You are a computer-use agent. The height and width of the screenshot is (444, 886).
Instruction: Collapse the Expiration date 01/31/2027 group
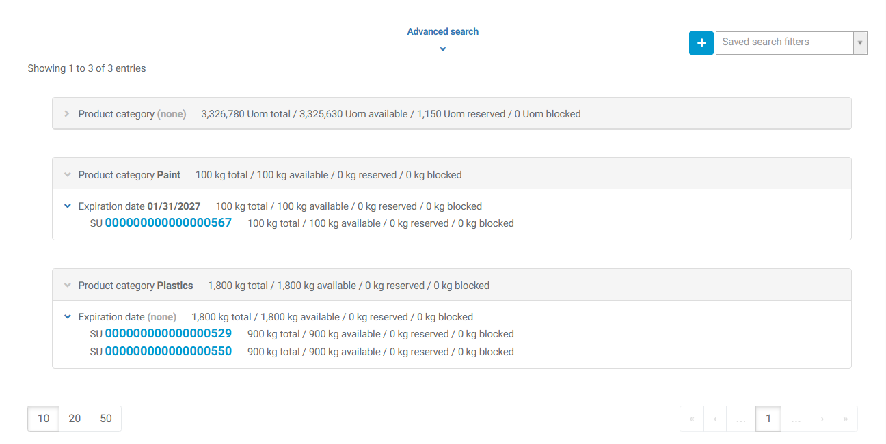click(67, 206)
